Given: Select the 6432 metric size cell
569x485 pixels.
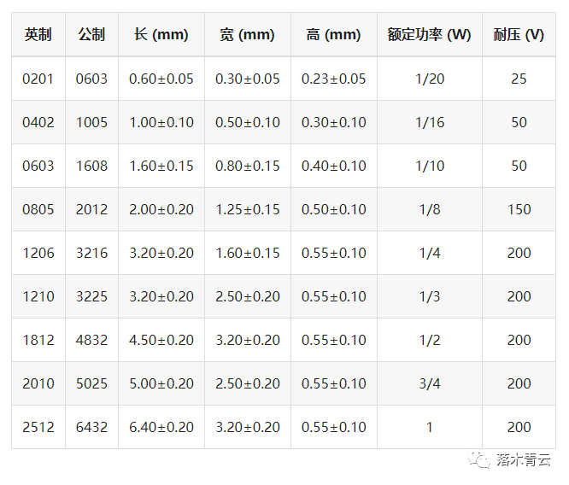Looking at the screenshot, I should (92, 428).
